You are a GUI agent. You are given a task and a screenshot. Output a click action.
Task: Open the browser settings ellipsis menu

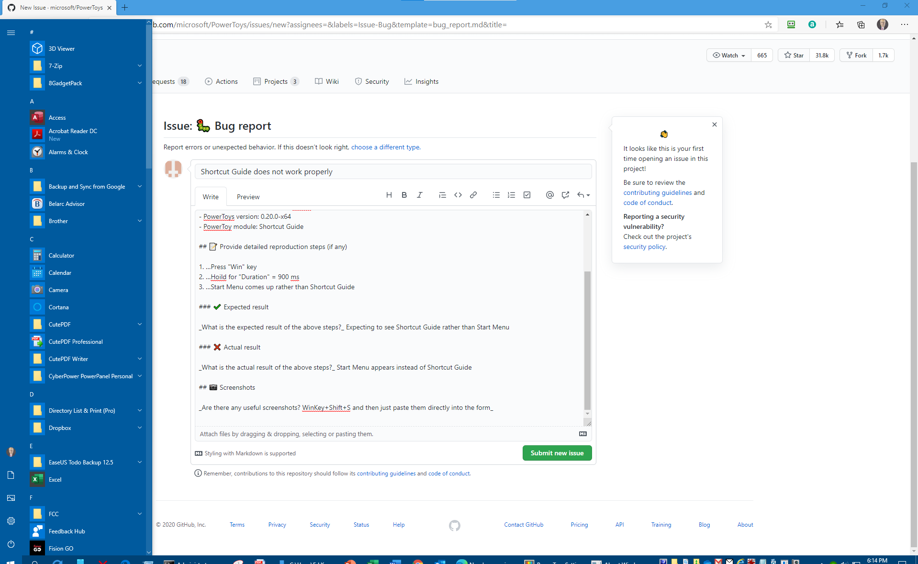tap(904, 24)
